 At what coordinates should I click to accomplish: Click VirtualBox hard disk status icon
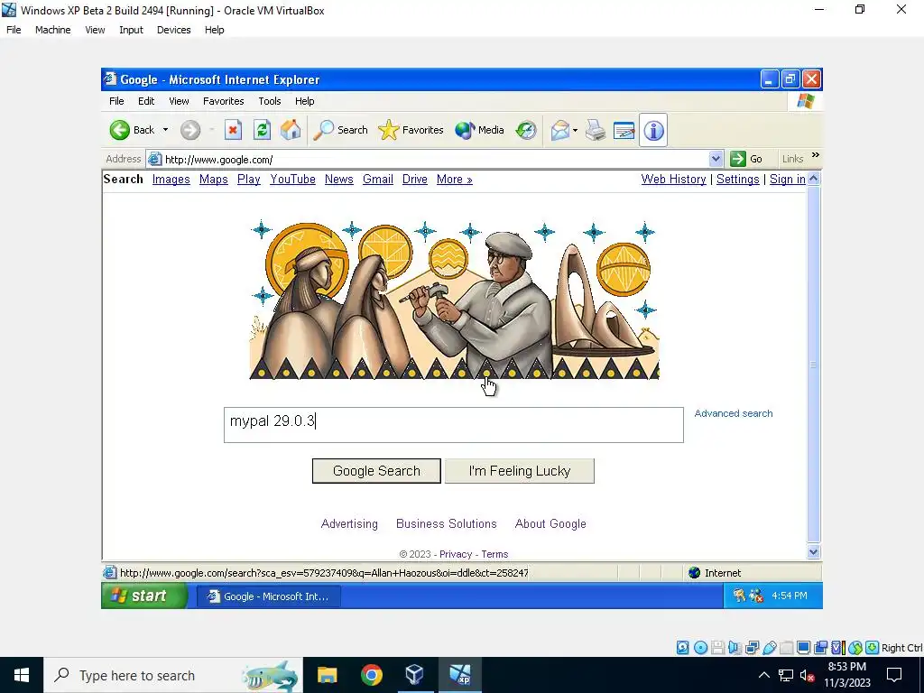[682, 648]
